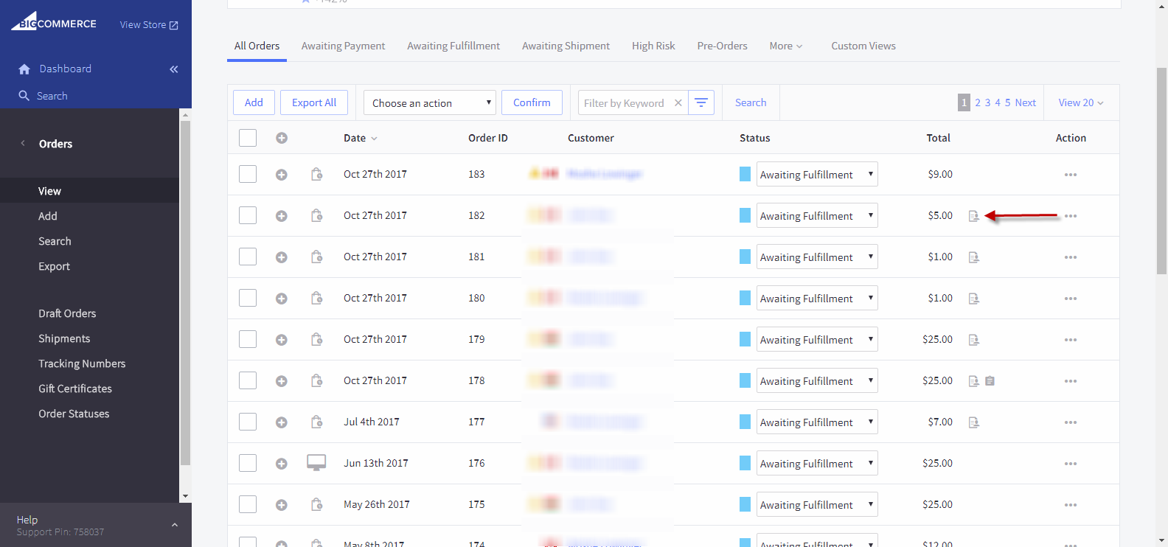Open action menu dots for order 182

(x=1071, y=216)
